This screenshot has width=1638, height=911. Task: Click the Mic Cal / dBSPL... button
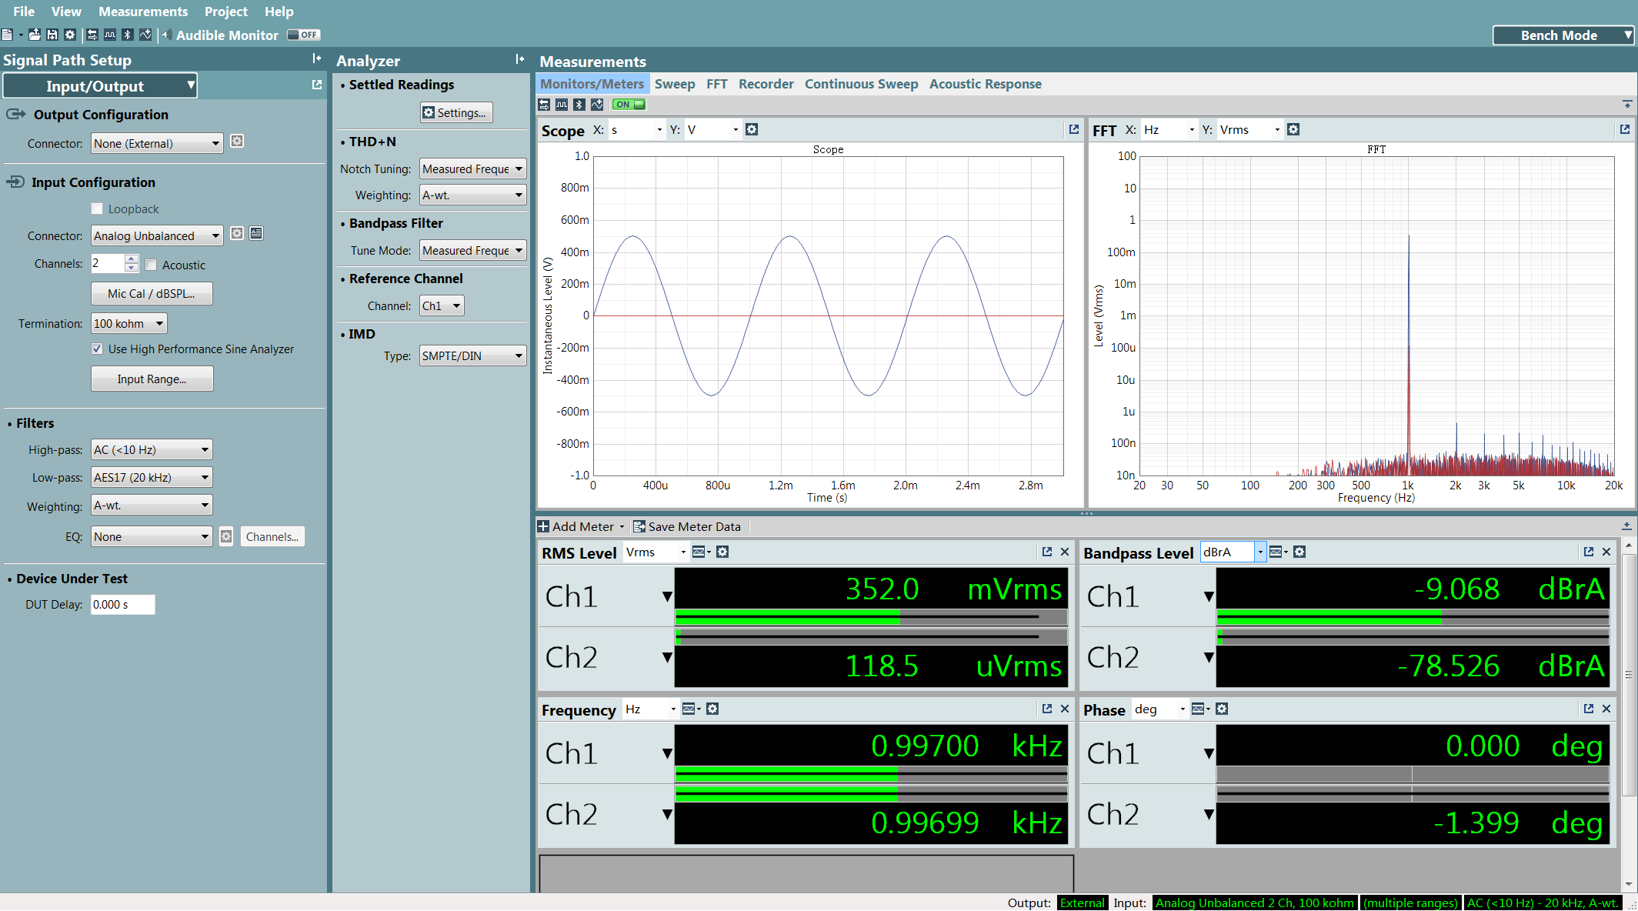(x=152, y=293)
